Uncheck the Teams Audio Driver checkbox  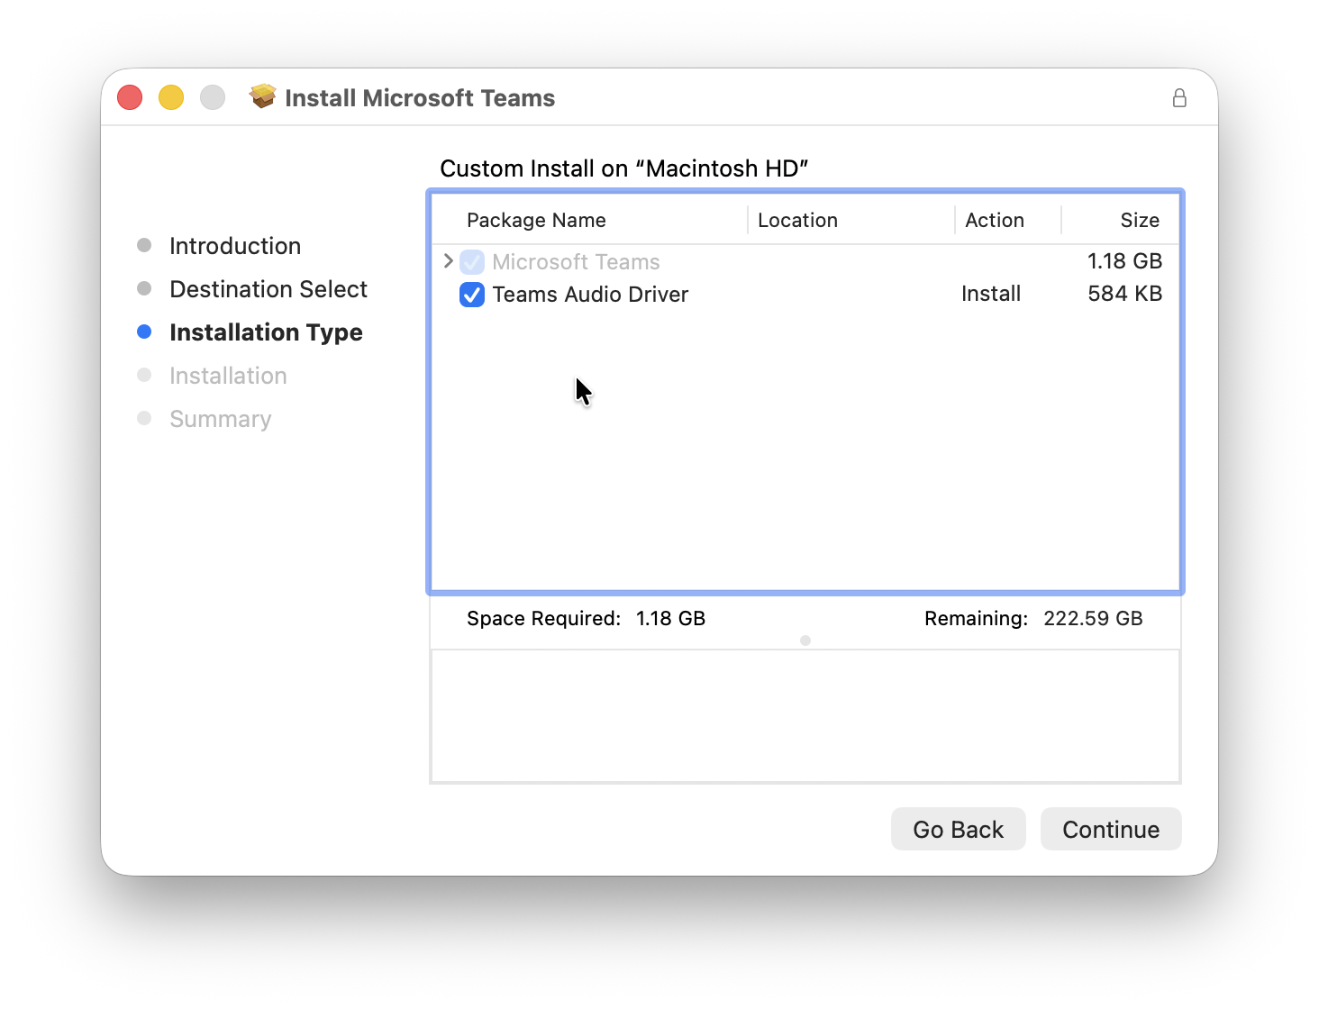[x=472, y=295]
